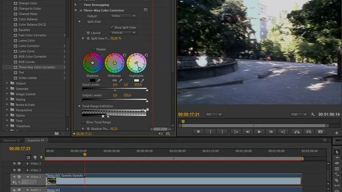Viewport: 342px width, 192px height.
Task: Click the Input Levels gamma slider handle
Action: [x=115, y=90]
